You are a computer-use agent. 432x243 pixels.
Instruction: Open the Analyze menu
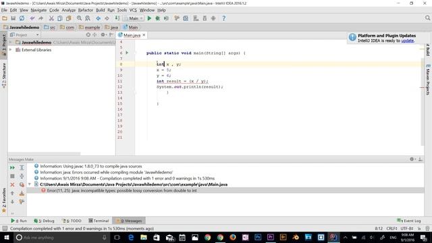(69, 10)
